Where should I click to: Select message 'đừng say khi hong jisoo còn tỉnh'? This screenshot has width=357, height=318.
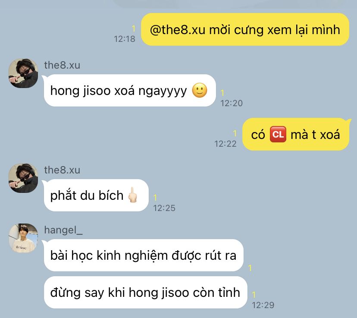point(145,293)
